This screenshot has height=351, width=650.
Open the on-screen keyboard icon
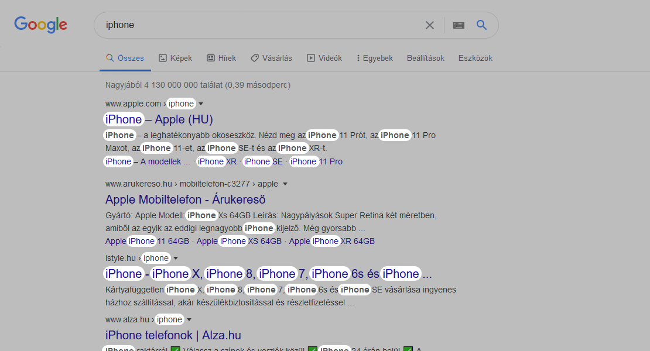pos(459,25)
